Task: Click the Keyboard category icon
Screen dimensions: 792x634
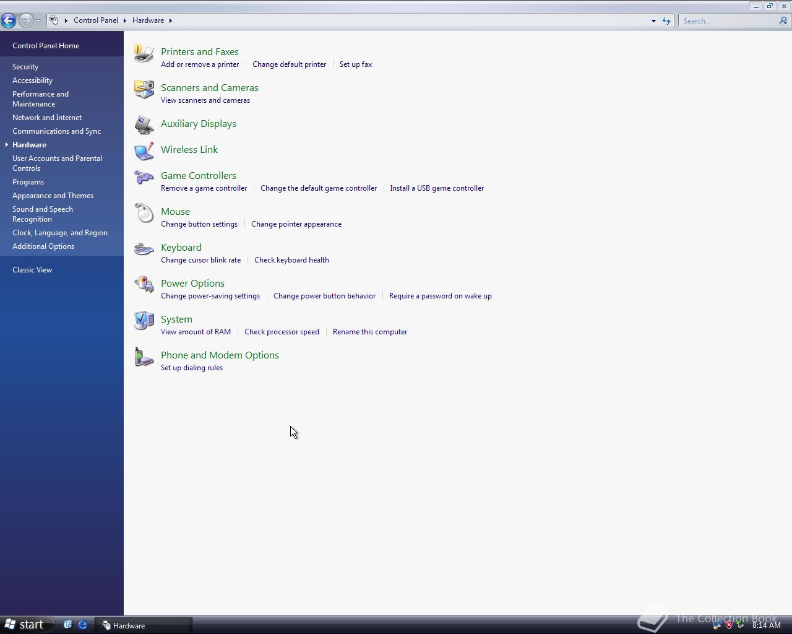Action: tap(144, 249)
